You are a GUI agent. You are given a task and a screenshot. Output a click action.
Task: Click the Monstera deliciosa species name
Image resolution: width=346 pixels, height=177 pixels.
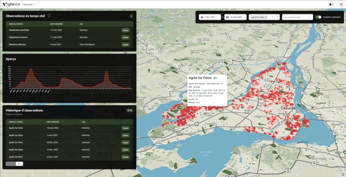[17, 45]
